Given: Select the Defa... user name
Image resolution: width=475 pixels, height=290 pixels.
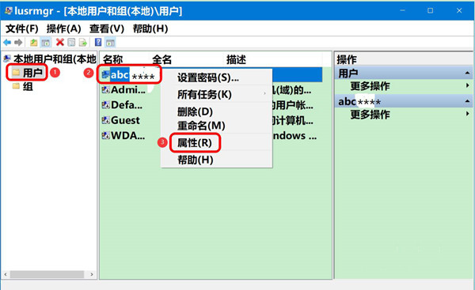Looking at the screenshot, I should click(127, 105).
